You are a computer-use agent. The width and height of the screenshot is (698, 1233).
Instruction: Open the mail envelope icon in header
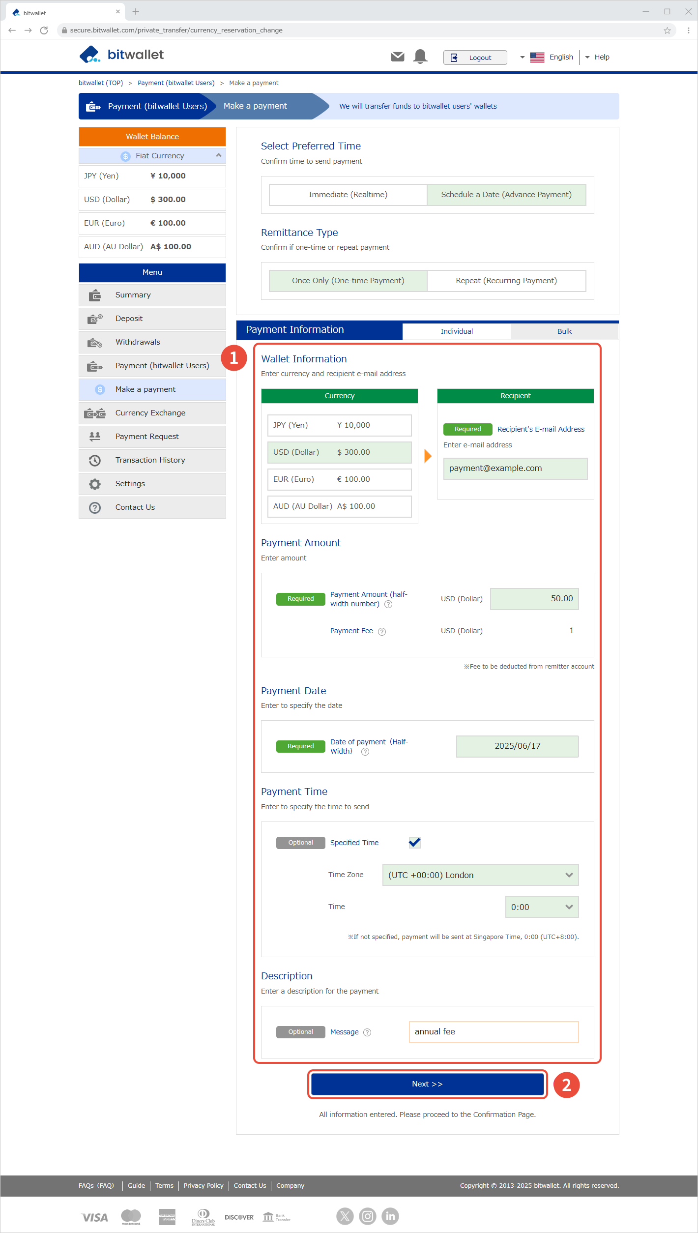(398, 57)
